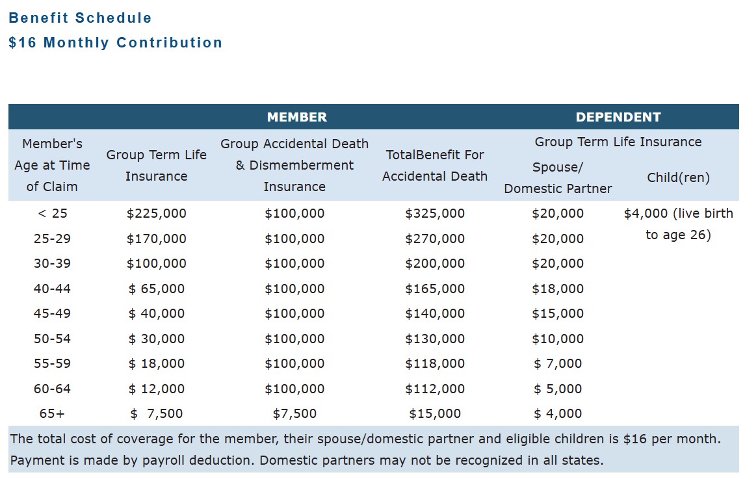Click the $225,000 life insurance amount
The height and width of the screenshot is (479, 745).
coord(156,214)
